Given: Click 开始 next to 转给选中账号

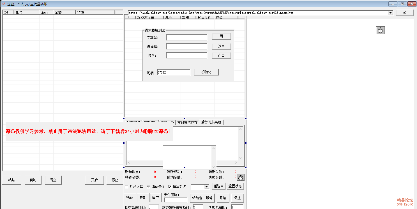Looking at the screenshot, I should 223,198.
